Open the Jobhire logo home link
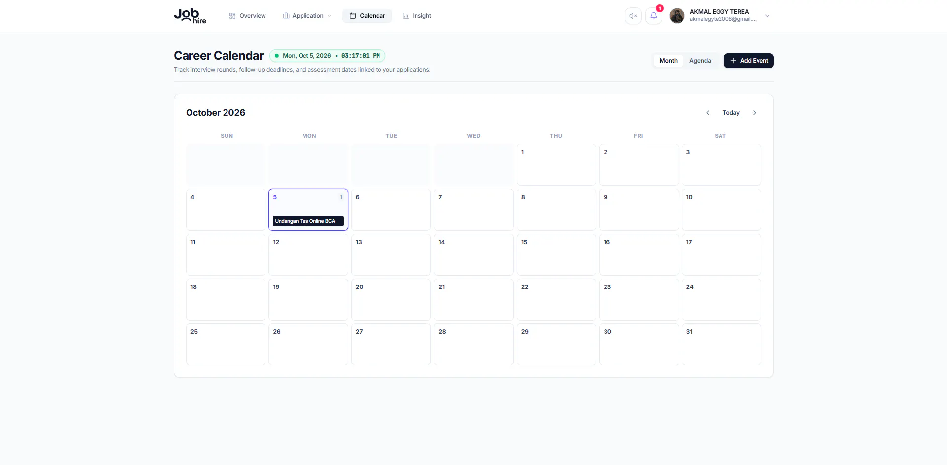947x465 pixels. 190,16
